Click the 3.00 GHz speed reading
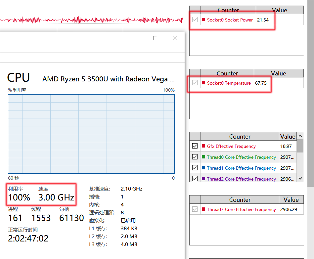This screenshot has height=259, width=314. pyautogui.click(x=57, y=197)
